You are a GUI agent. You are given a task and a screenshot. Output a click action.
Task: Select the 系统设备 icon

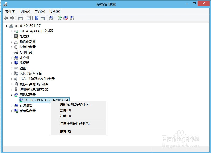click(x=16, y=105)
